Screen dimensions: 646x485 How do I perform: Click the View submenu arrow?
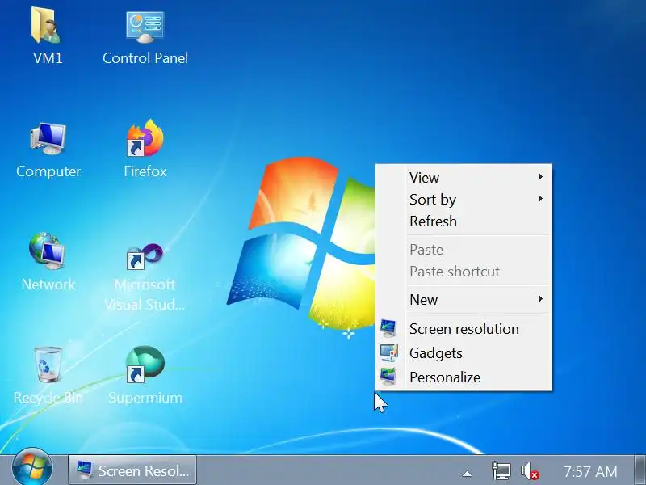pyautogui.click(x=540, y=177)
